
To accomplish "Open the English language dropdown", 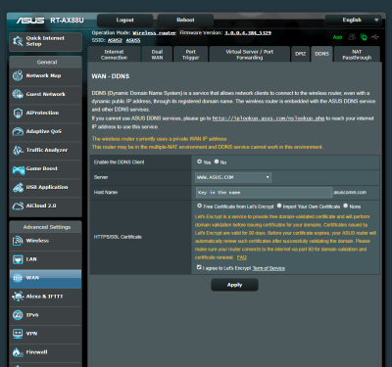I will click(353, 21).
